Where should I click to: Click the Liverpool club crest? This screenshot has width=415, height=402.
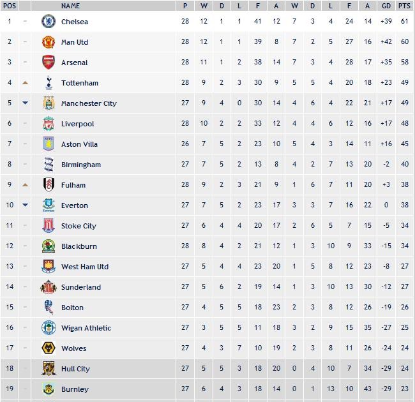tap(49, 124)
